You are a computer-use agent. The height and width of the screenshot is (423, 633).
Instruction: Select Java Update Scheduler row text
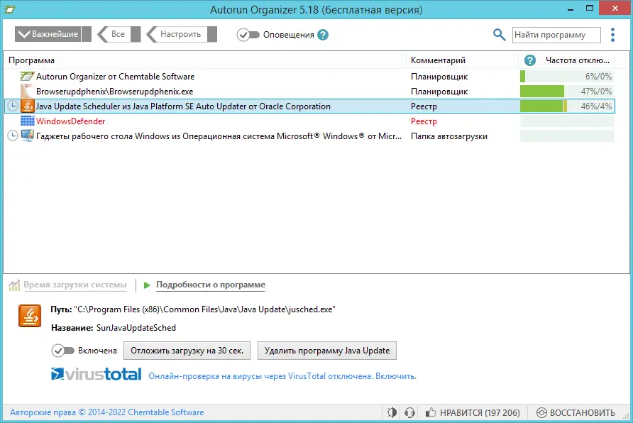click(183, 106)
